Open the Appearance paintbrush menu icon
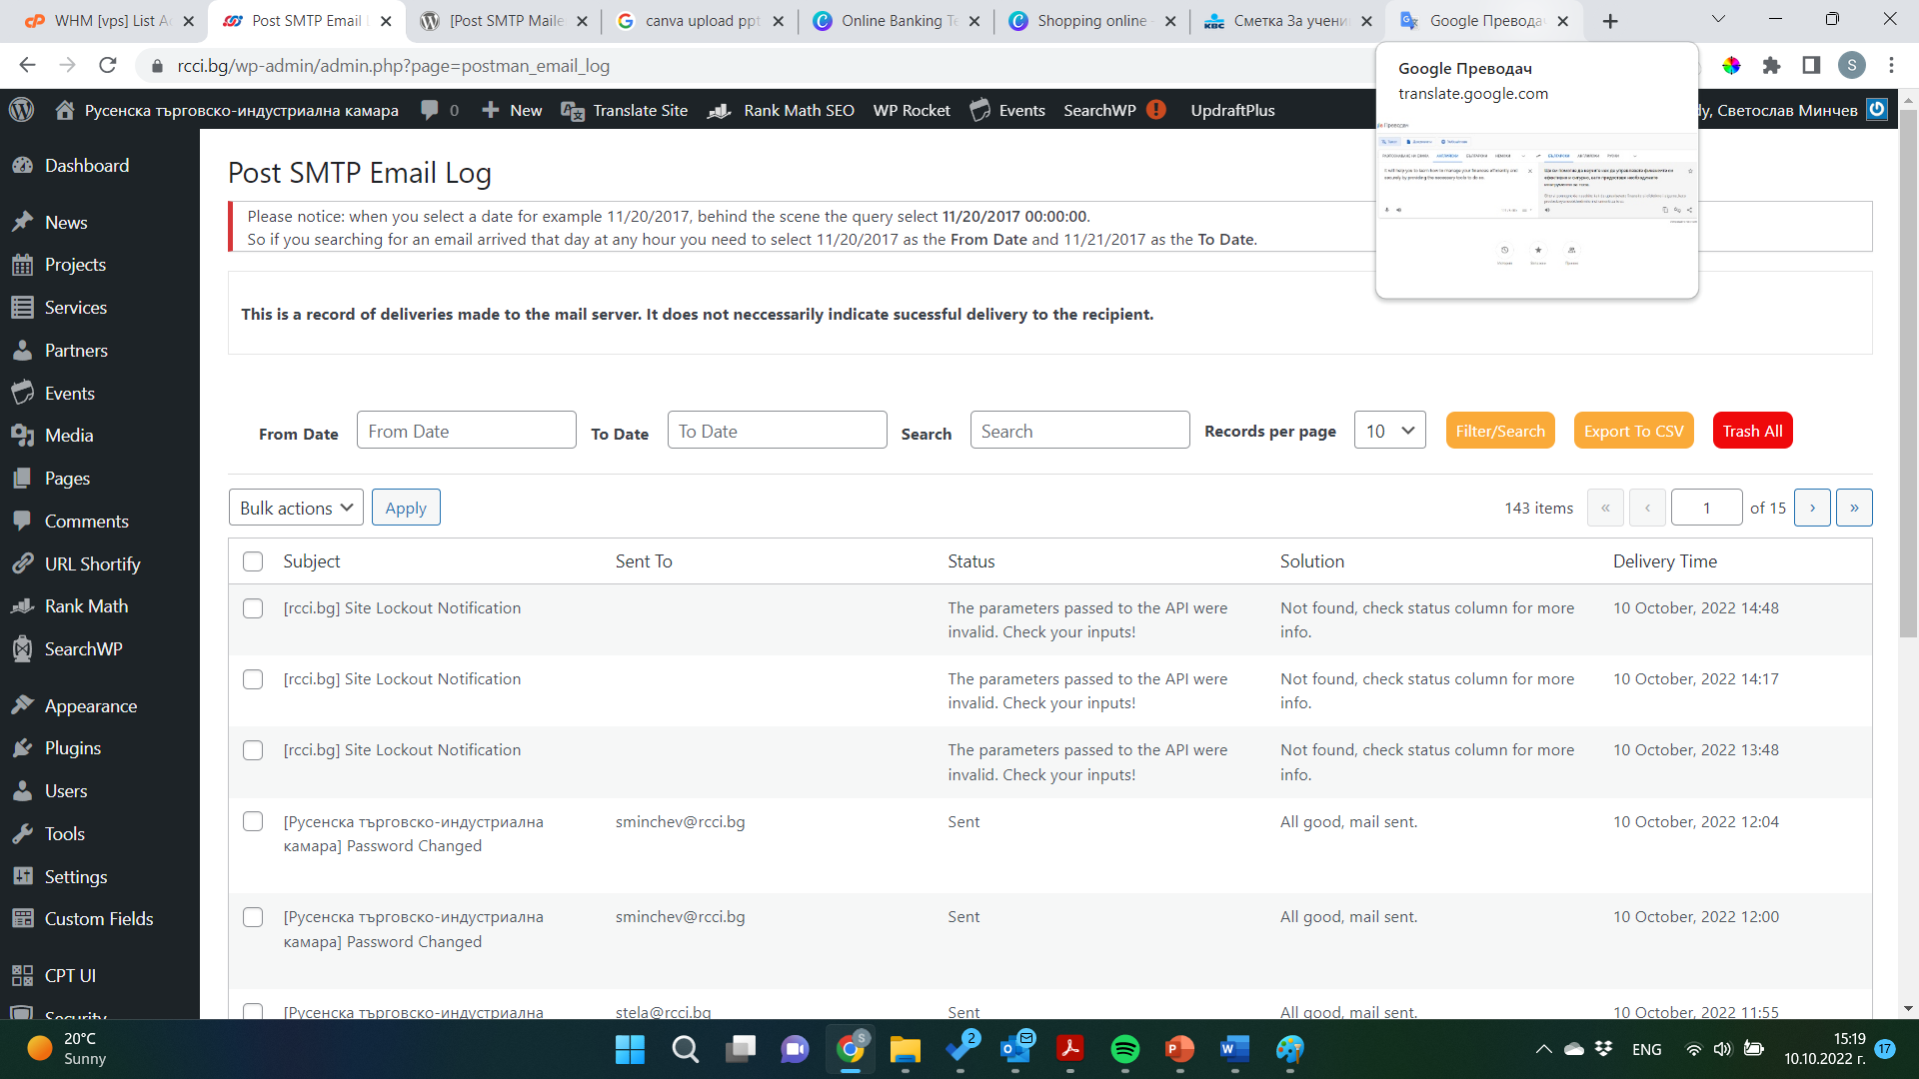 [23, 705]
